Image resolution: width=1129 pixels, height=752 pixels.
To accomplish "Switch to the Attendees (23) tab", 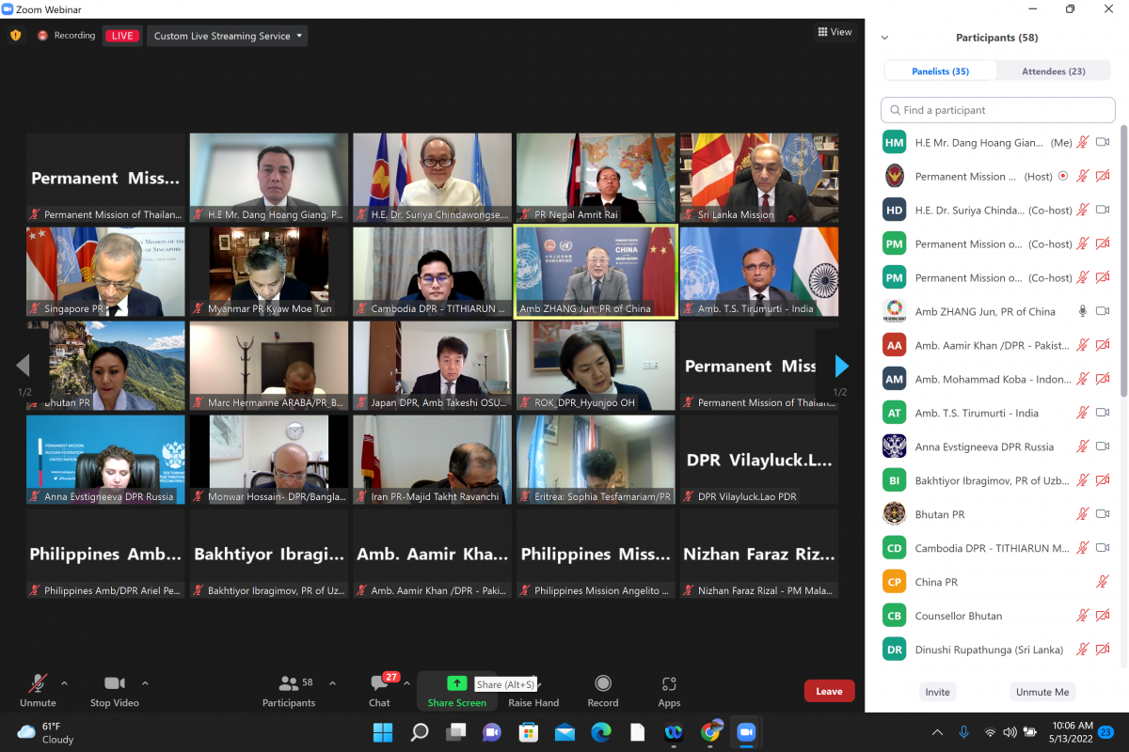I will coord(1053,71).
